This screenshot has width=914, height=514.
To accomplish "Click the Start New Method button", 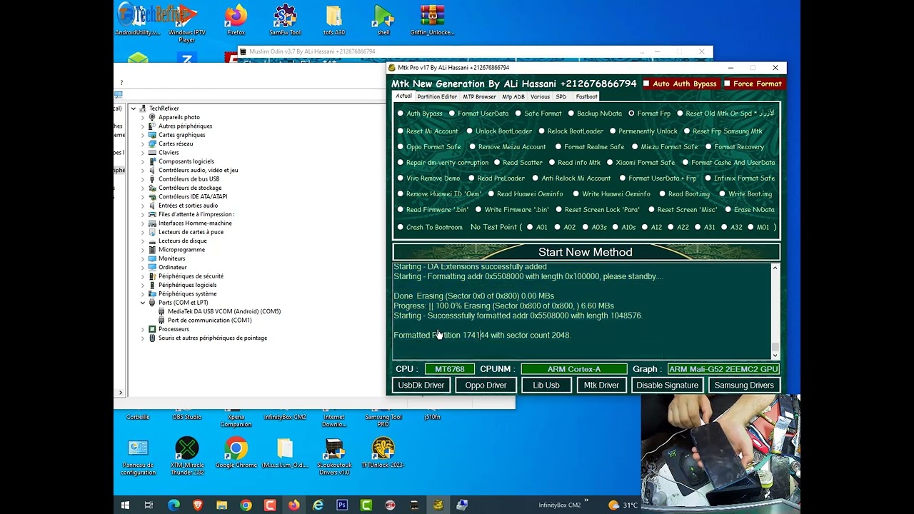I will [586, 252].
